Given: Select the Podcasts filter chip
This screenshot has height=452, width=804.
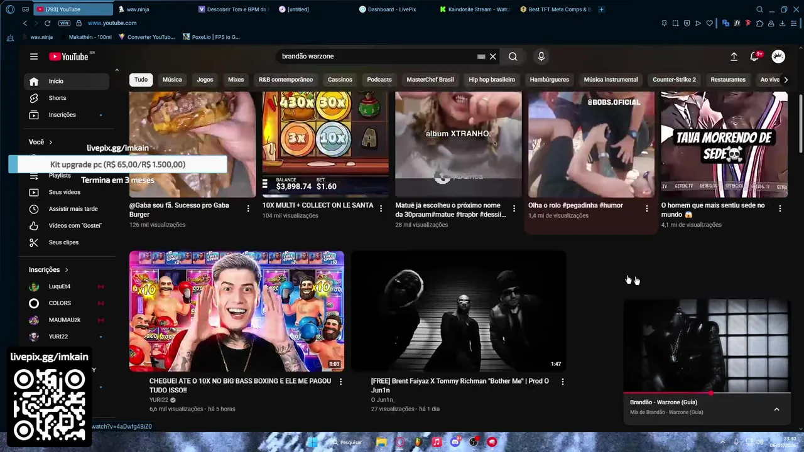Looking at the screenshot, I should 379,80.
